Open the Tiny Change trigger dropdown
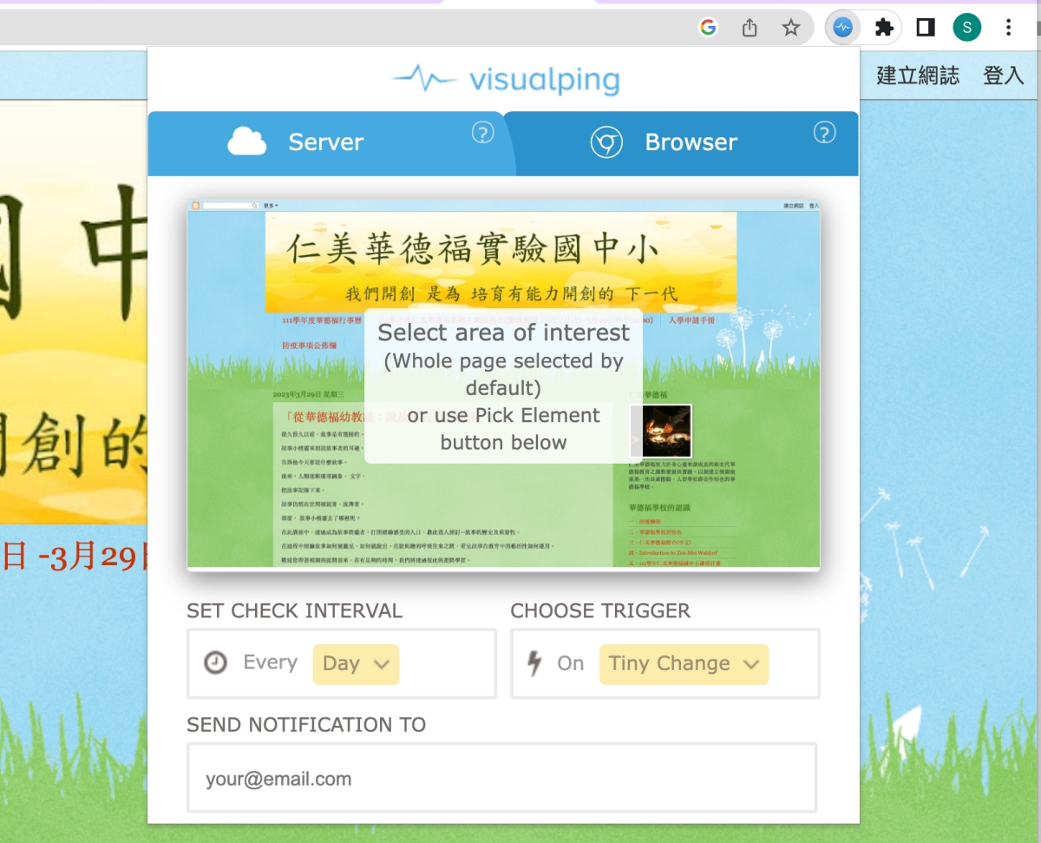This screenshot has width=1041, height=843. click(684, 664)
